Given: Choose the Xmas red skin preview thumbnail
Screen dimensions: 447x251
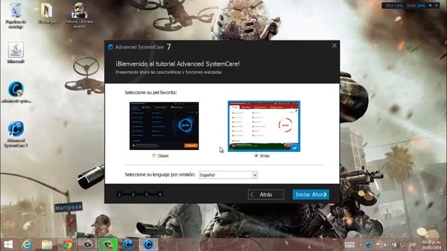Looking at the screenshot, I should [264, 126].
